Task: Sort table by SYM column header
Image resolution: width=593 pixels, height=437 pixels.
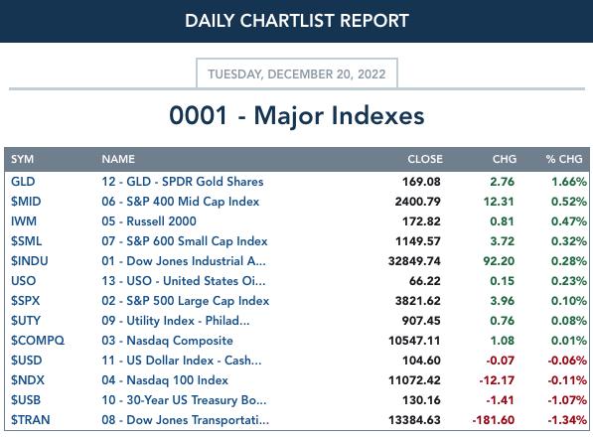Action: point(22,159)
